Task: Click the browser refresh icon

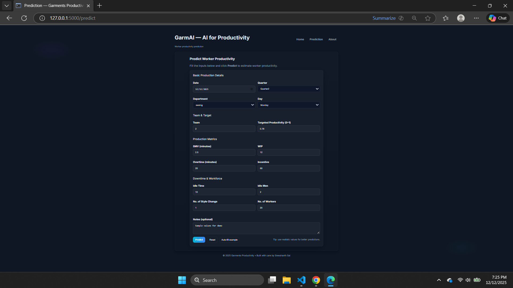Action: (x=24, y=18)
